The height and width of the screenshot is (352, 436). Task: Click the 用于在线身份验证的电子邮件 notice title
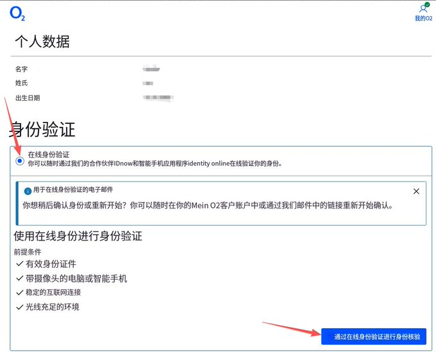(x=73, y=190)
